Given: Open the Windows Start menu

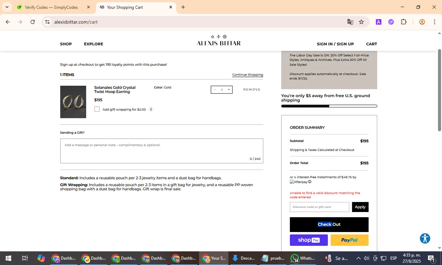Looking at the screenshot, I should point(8,258).
